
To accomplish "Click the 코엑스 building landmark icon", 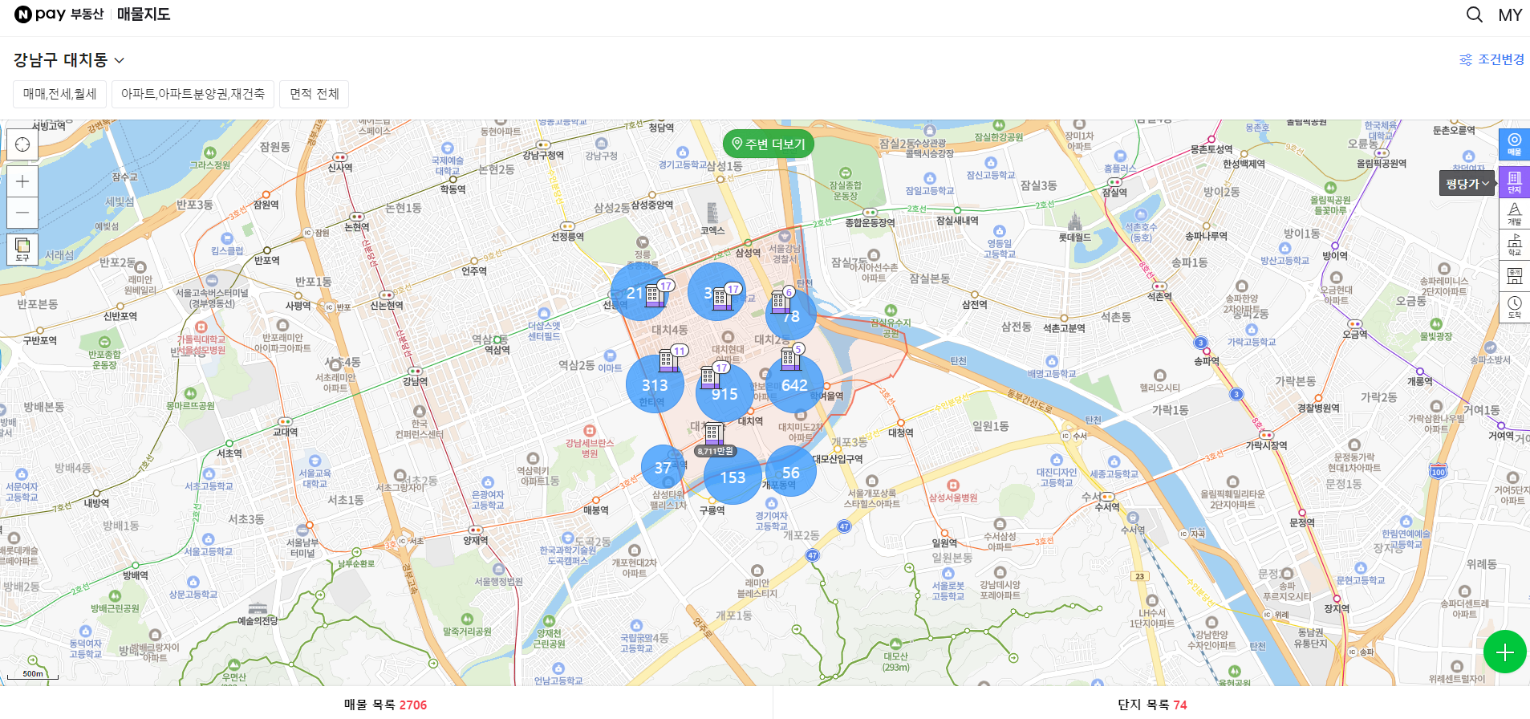I will (712, 213).
